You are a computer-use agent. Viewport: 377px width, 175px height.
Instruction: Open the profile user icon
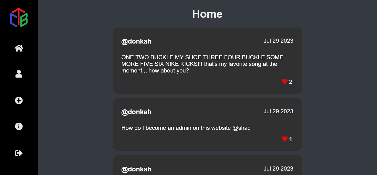[19, 74]
